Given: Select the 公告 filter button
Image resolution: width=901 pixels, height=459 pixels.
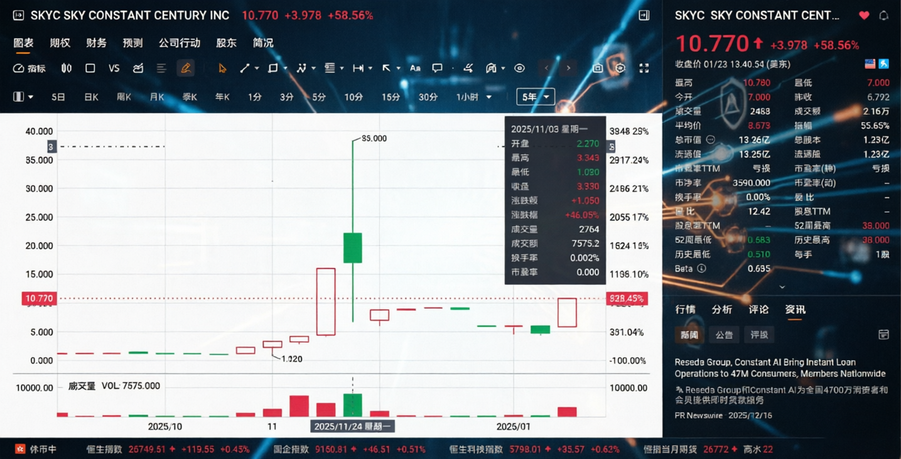Looking at the screenshot, I should 724,335.
